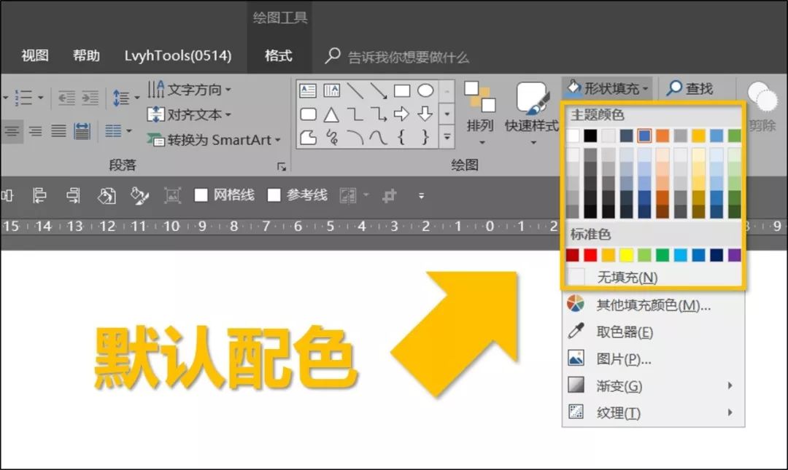Open the 纹理(T) submenu
The width and height of the screenshot is (788, 470).
point(653,412)
